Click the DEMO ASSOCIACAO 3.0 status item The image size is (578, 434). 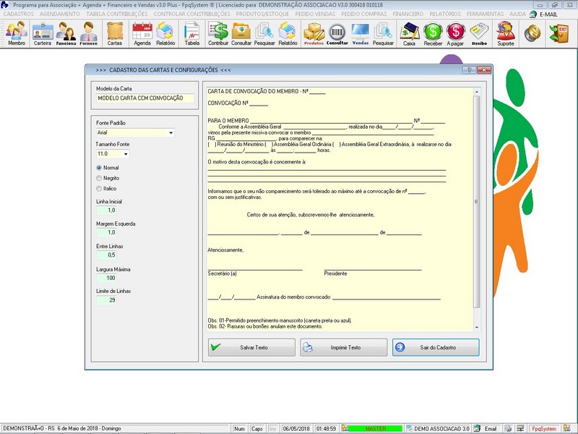coord(438,428)
